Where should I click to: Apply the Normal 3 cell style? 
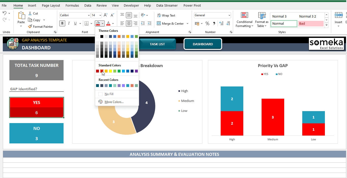click(284, 16)
